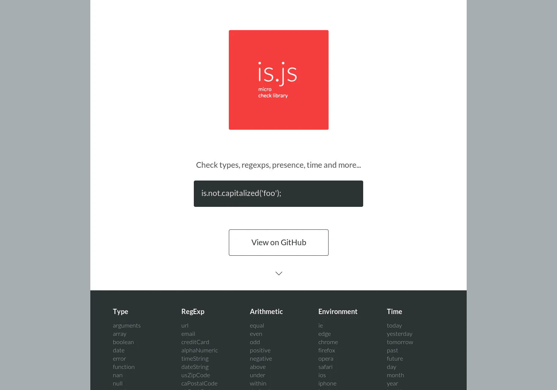Select the RegExp category heading
This screenshot has width=557, height=390.
point(193,311)
